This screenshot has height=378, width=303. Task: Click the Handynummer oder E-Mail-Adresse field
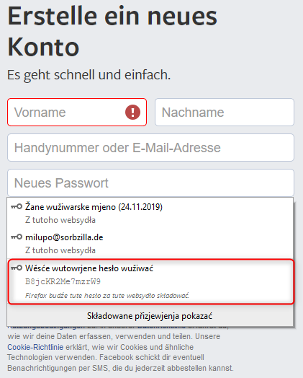click(150, 148)
